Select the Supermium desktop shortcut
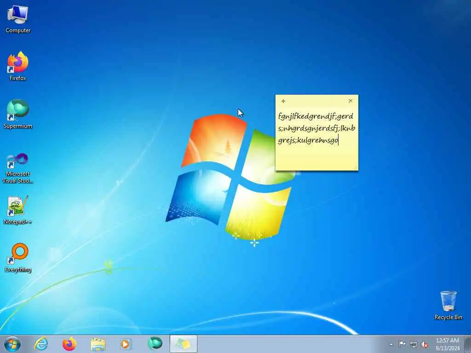Image resolution: width=471 pixels, height=353 pixels. 18,114
